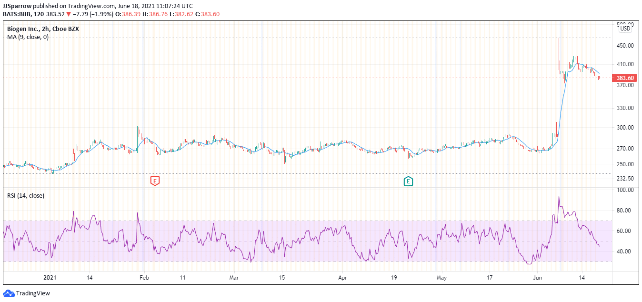
Task: Open the TradingView logo at bottom left
Action: [27, 293]
